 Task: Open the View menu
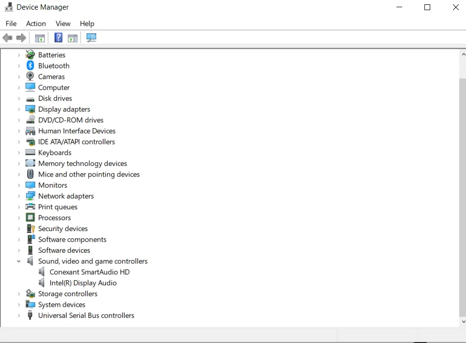click(x=63, y=24)
